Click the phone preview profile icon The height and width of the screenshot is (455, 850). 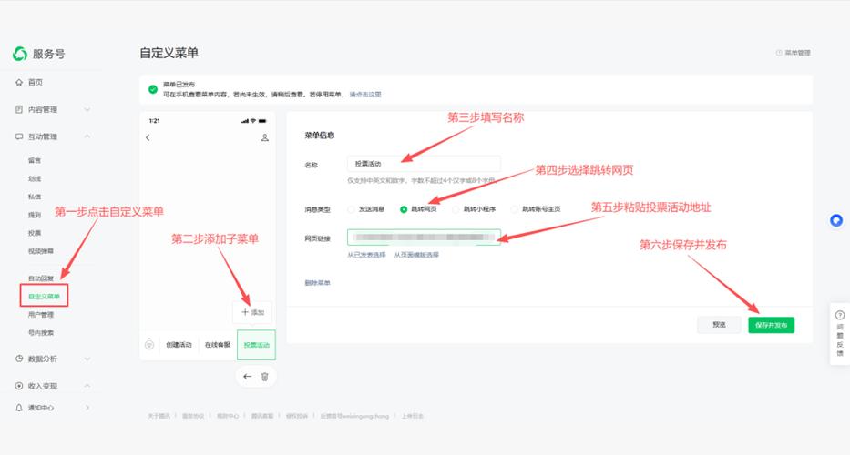[x=264, y=137]
